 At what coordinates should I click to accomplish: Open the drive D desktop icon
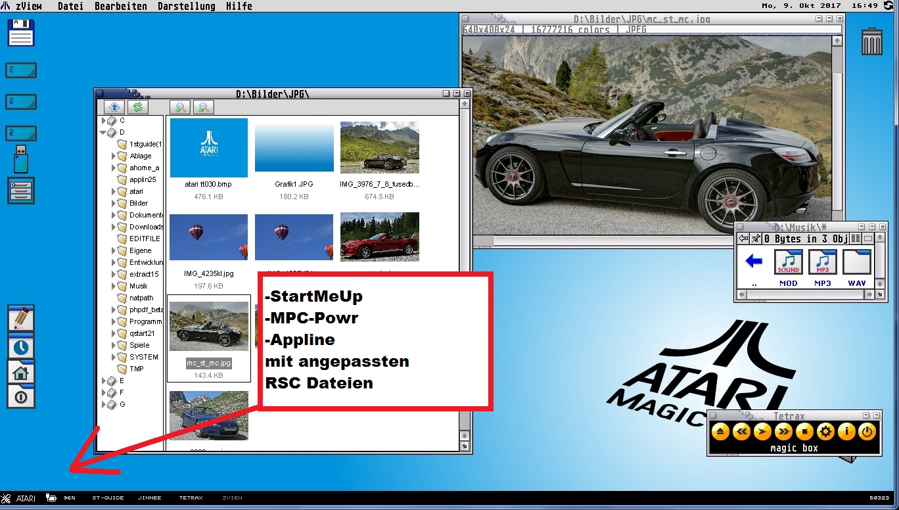click(x=21, y=102)
